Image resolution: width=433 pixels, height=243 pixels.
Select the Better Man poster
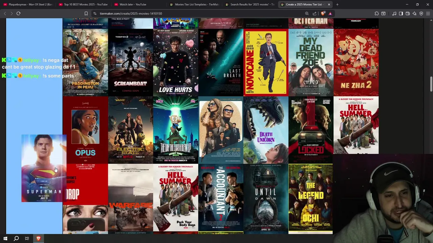point(311,23)
